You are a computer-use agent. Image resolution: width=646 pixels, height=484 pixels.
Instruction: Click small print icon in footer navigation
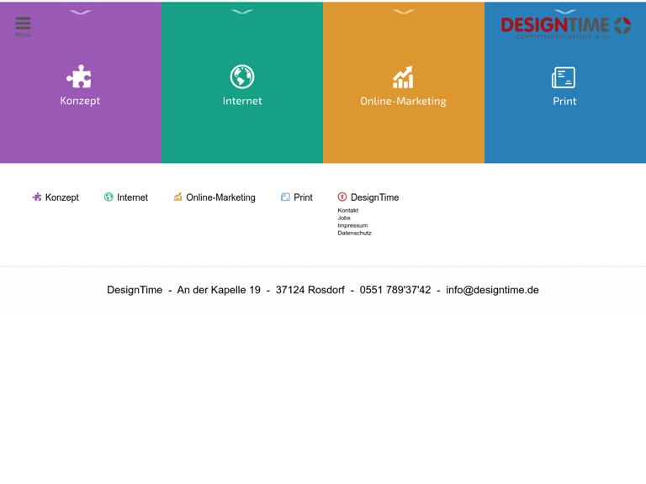285,197
